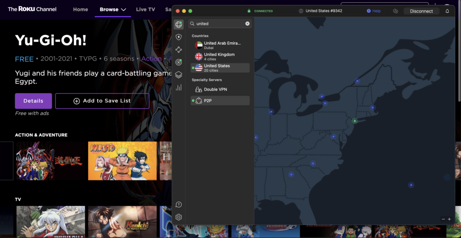This screenshot has width=461, height=238.
Task: Zoom in the map with plus icon
Action: [449, 219]
